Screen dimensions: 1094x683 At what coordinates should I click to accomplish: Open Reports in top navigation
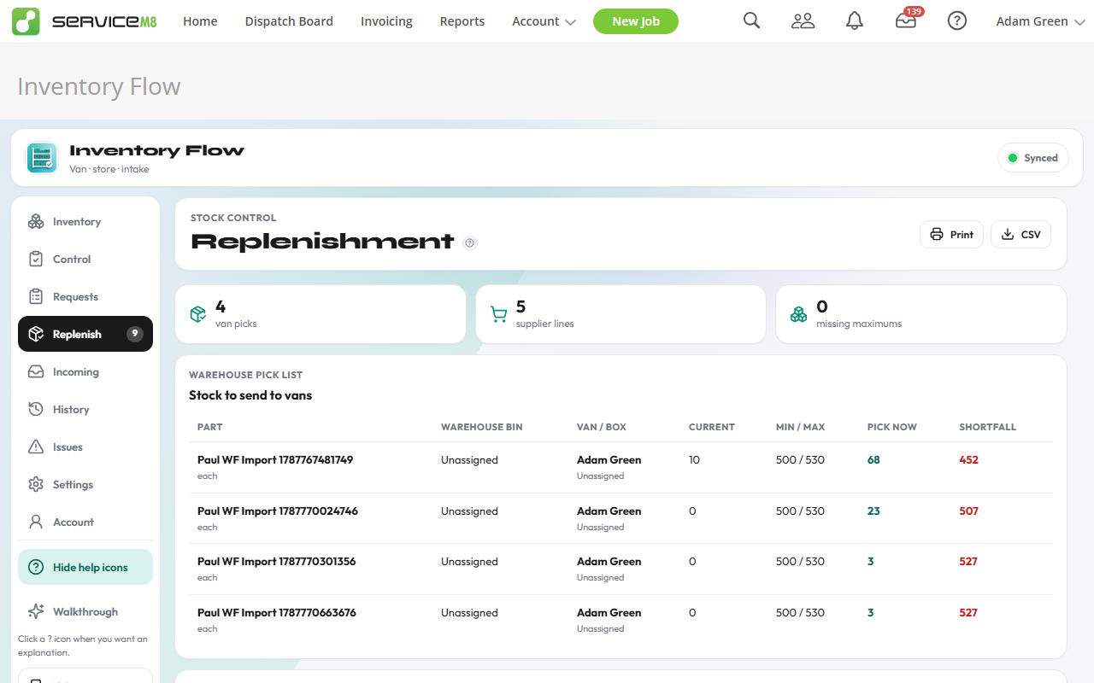(x=462, y=21)
